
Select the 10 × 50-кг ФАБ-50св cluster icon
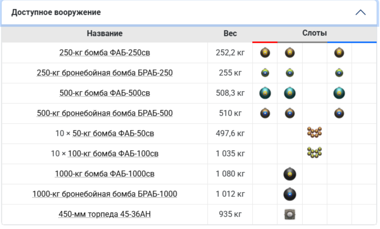click(314, 133)
